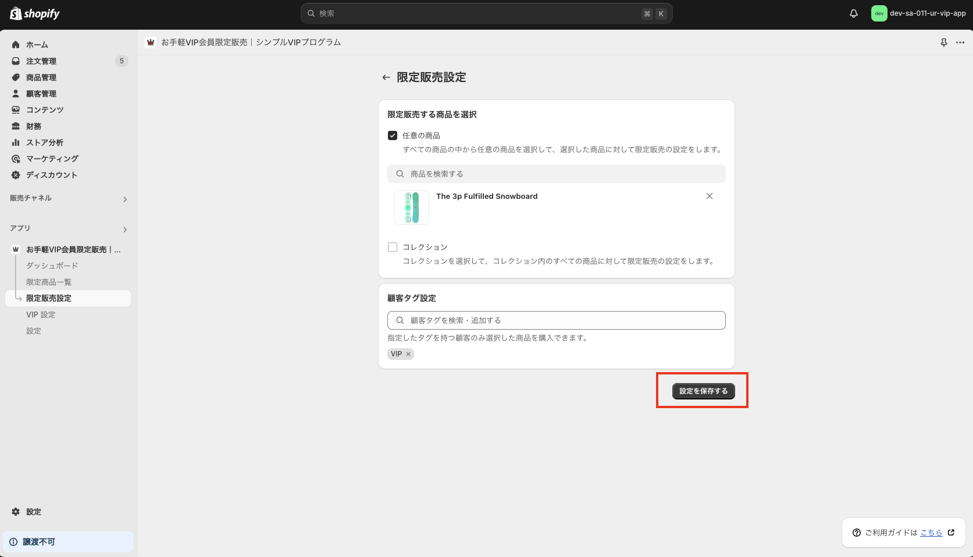
Task: Open ディスカウント from the sidebar
Action: [52, 174]
